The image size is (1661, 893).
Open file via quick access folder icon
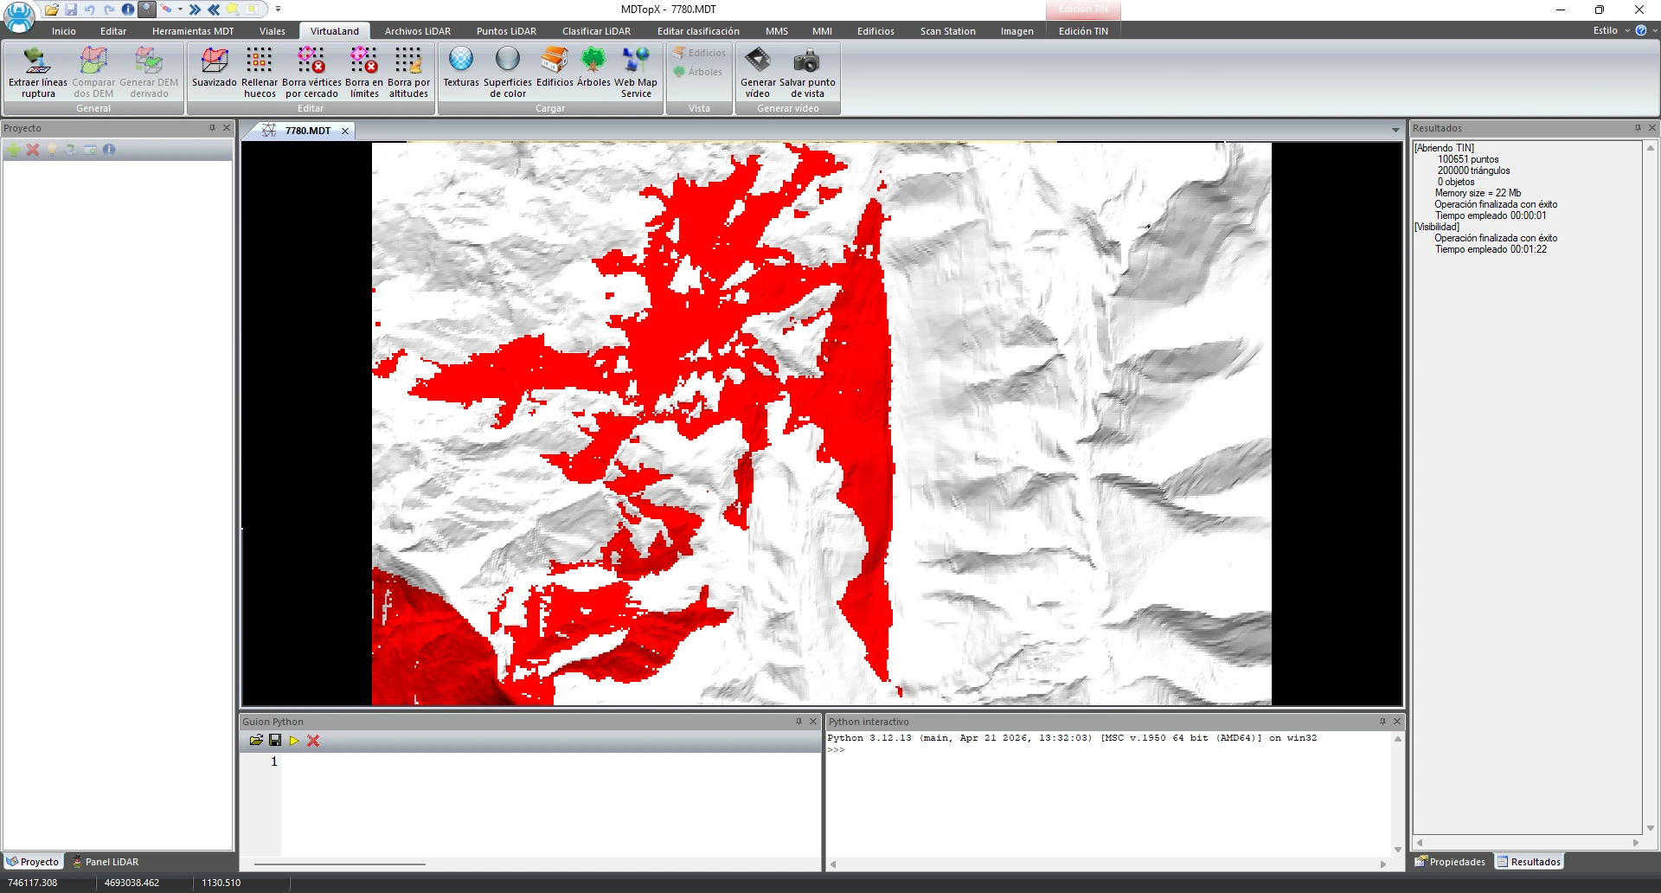(x=52, y=10)
